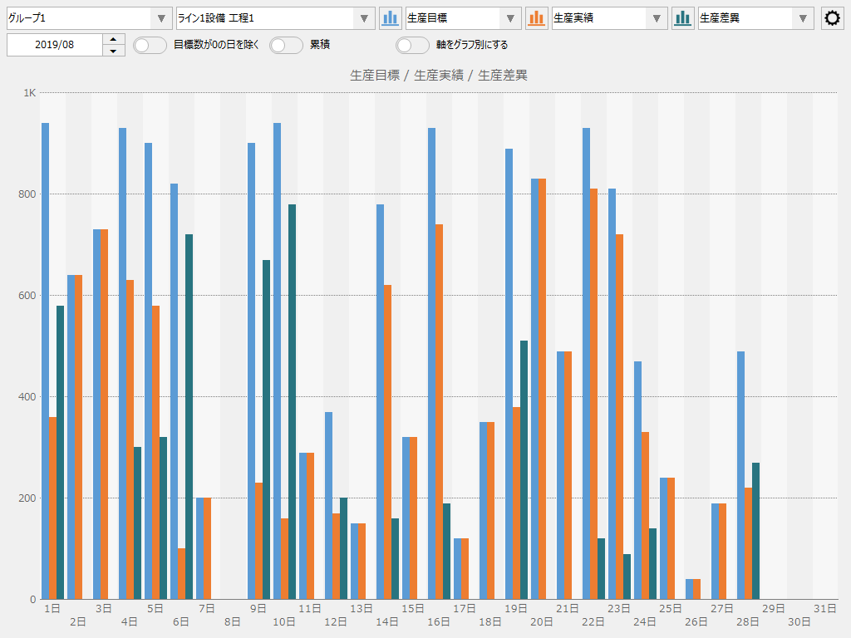Turn on the 累積 toggle switch
This screenshot has width=851, height=638.
pos(286,46)
